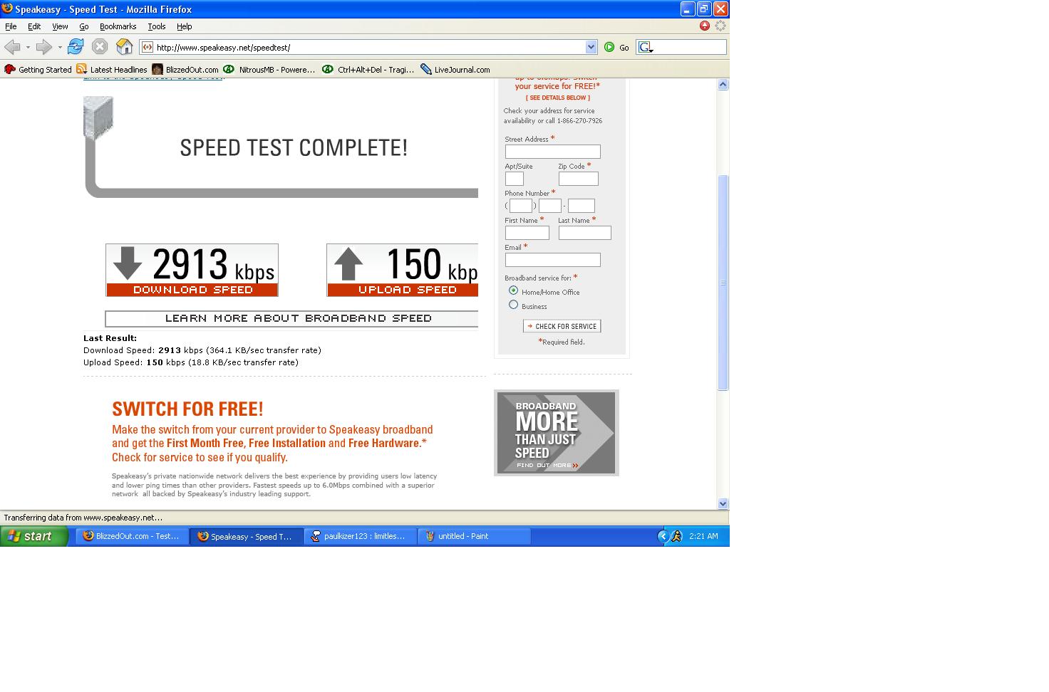1049x692 pixels.
Task: Click the Back navigation arrow
Action: click(x=12, y=47)
